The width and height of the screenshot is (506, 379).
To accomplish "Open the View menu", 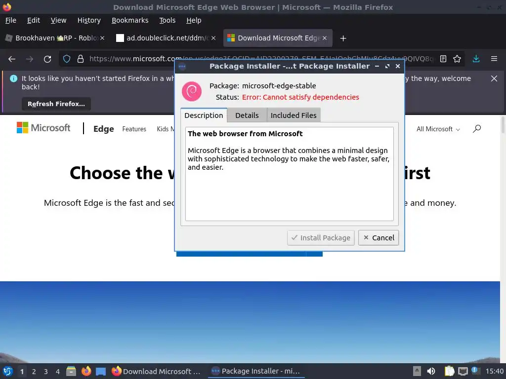I will (58, 20).
